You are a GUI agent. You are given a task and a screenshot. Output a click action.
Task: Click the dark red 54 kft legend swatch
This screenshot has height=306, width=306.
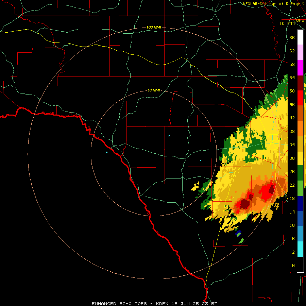[x=300, y=83]
